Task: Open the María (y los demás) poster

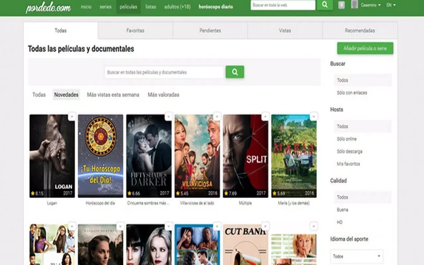Action: (294, 156)
